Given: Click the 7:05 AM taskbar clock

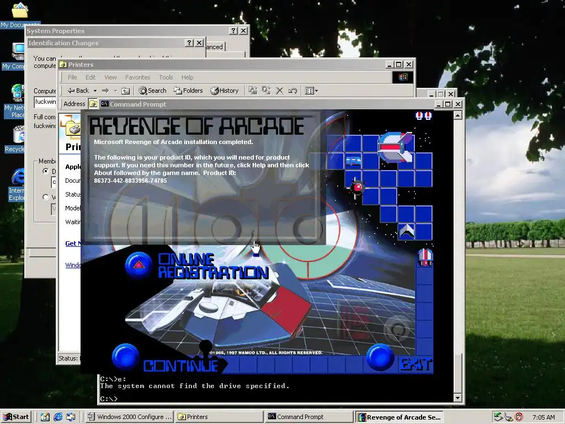Looking at the screenshot, I should pos(543,417).
